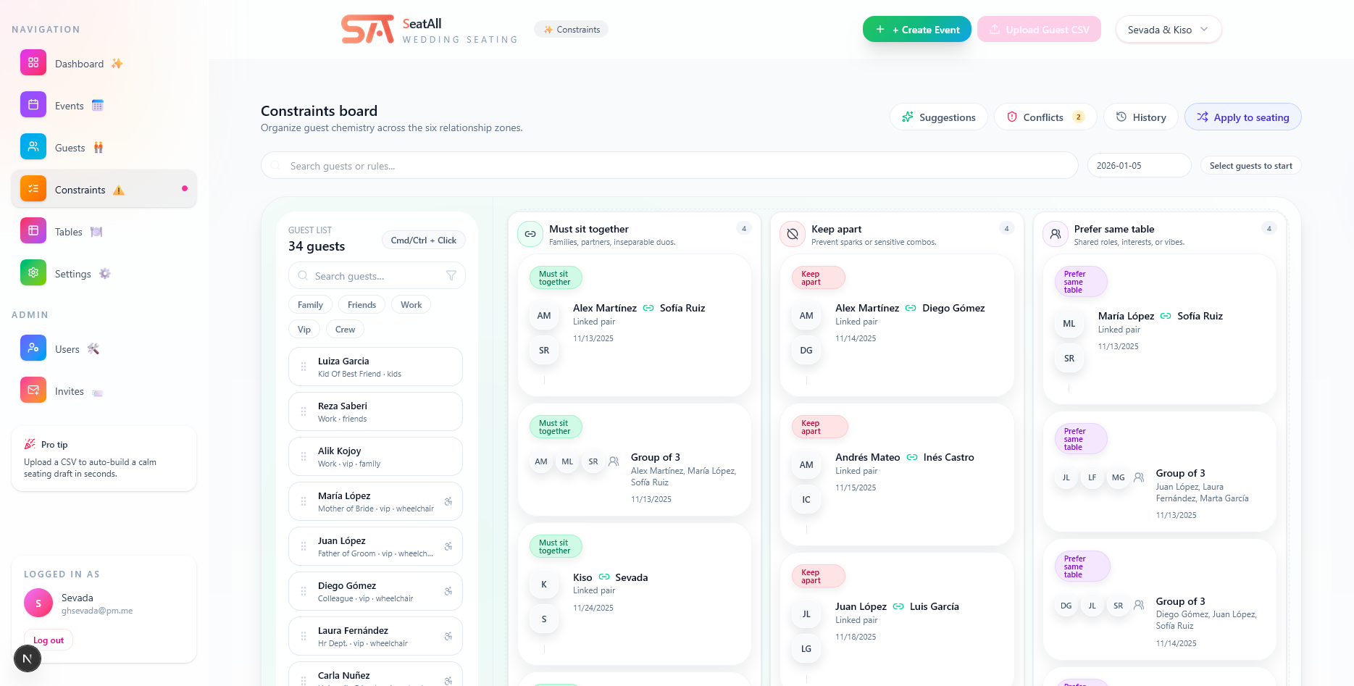Screen dimensions: 1354x686
Task: Toggle the Crew filter chip
Action: coord(345,329)
